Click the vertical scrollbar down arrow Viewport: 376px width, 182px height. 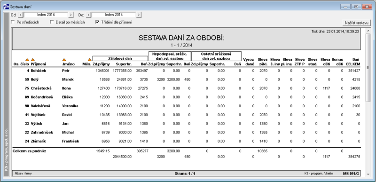(x=368, y=174)
